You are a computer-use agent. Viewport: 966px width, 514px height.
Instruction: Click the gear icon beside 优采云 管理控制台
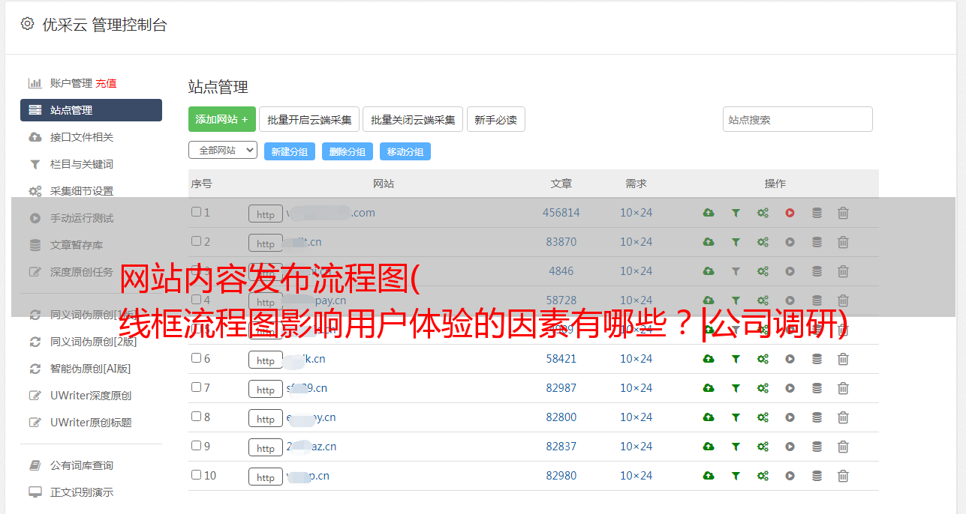[x=28, y=24]
